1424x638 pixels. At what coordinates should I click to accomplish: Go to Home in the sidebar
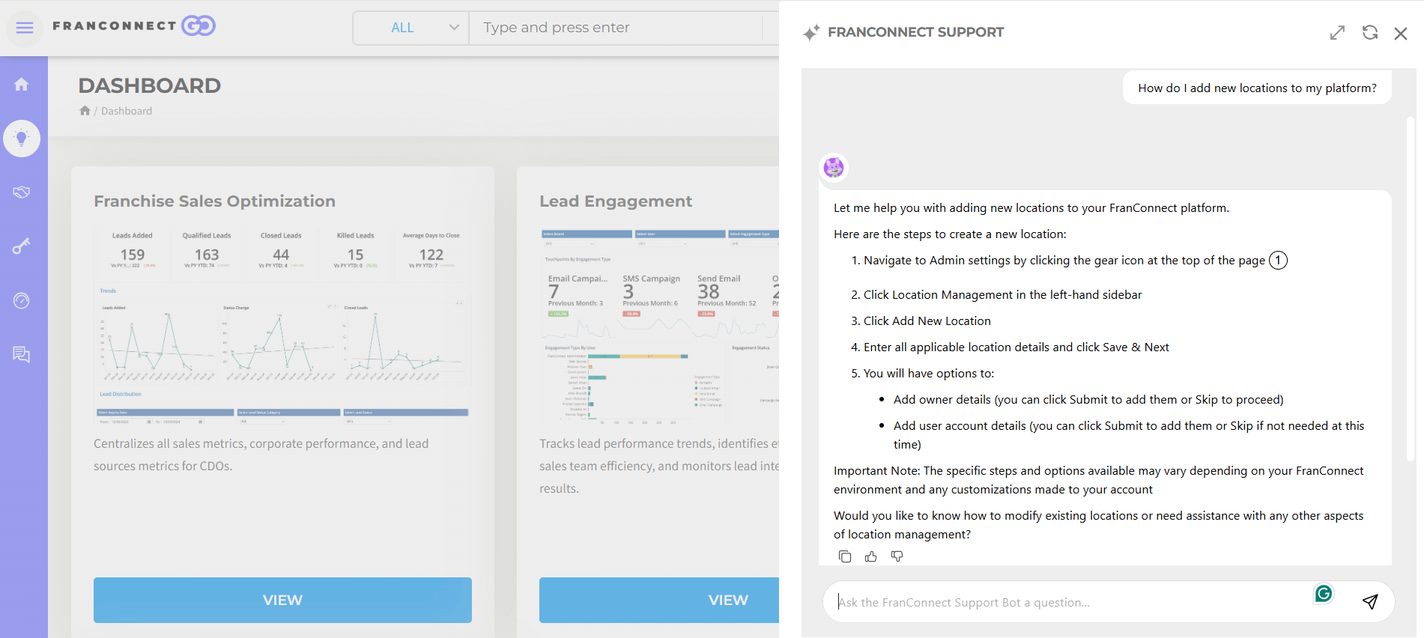coord(22,85)
